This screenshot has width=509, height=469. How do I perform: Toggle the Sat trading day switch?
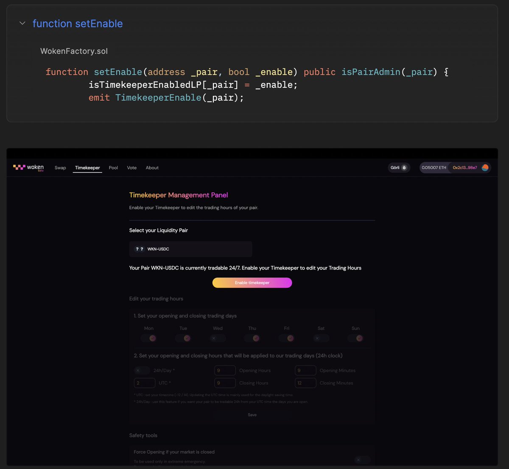pos(321,338)
